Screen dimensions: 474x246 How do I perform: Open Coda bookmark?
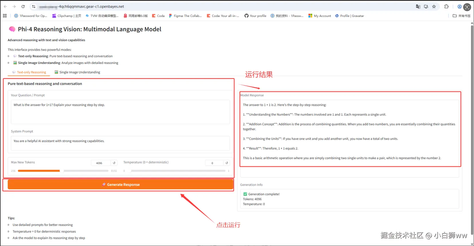click(x=158, y=16)
